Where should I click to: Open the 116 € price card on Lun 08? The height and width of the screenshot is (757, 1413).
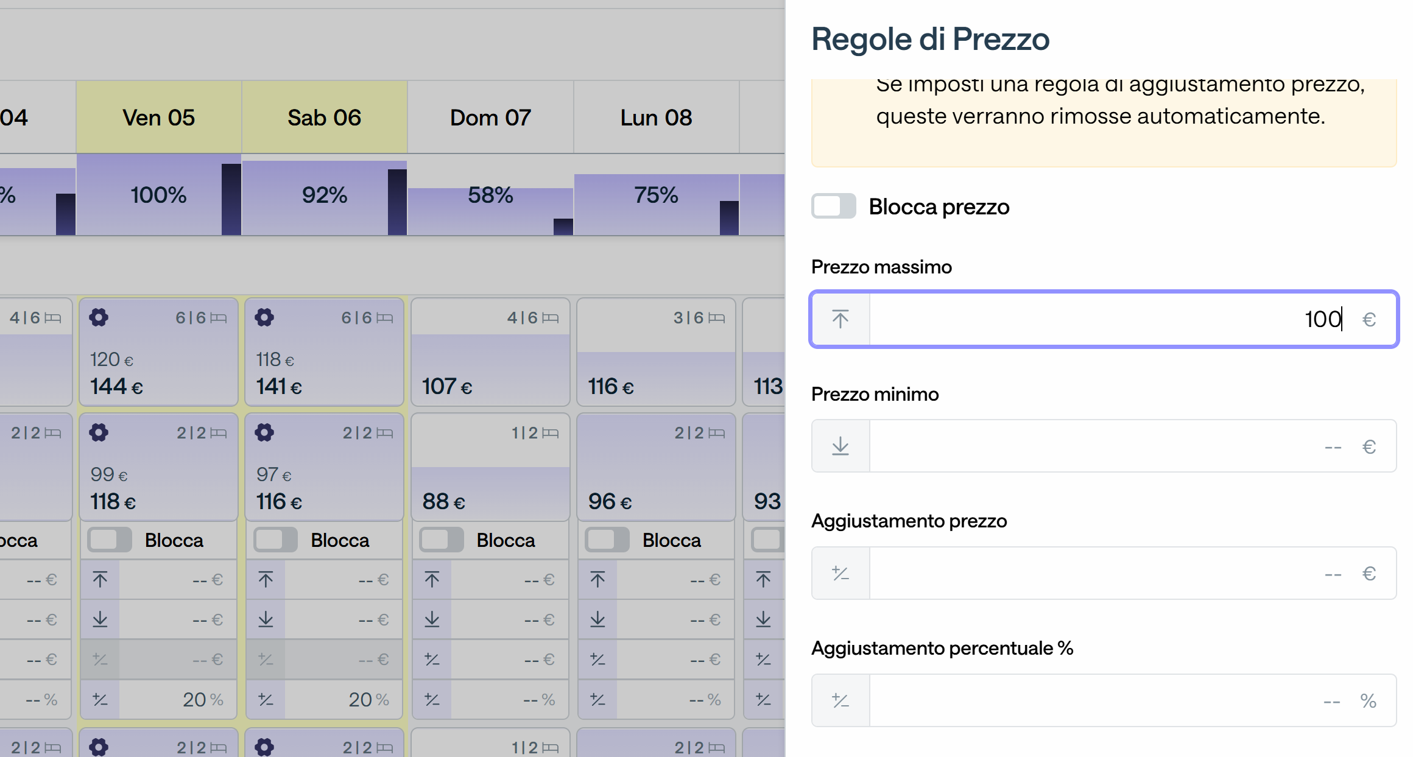click(656, 351)
